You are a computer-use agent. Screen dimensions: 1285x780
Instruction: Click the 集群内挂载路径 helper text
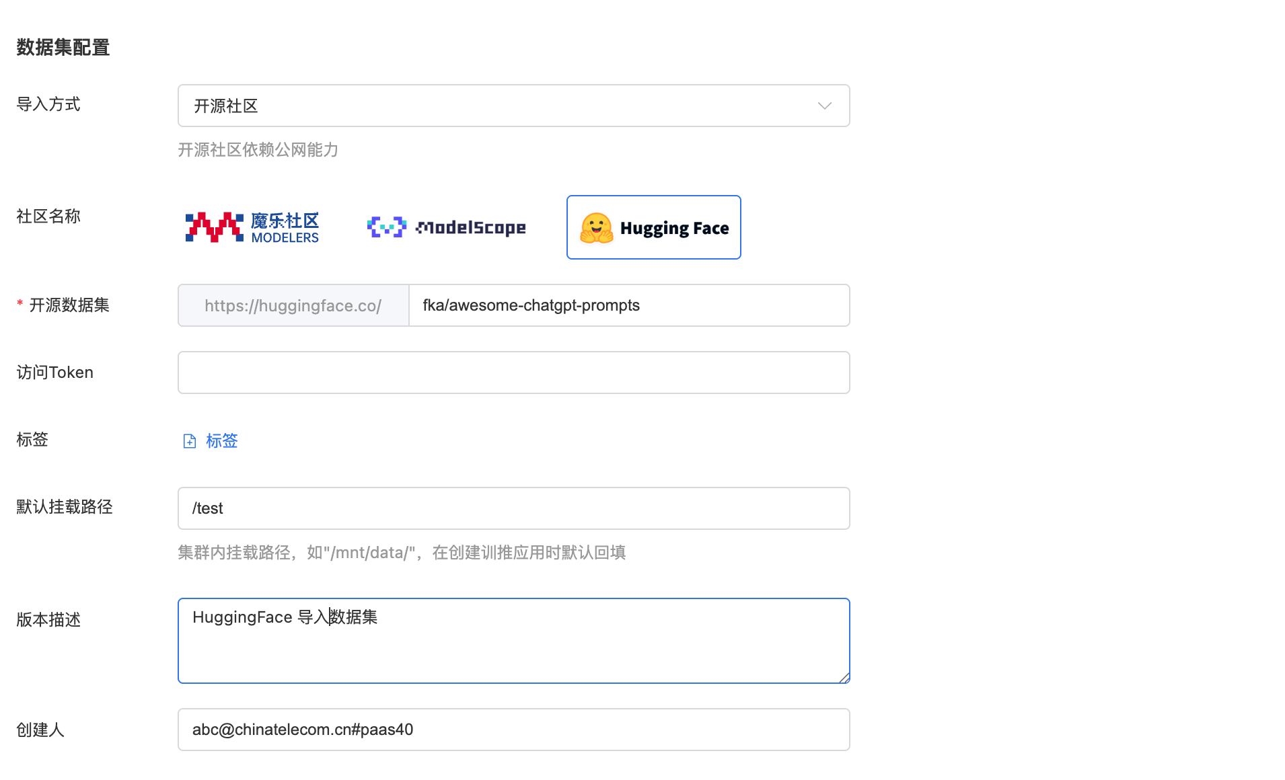pyautogui.click(x=402, y=553)
